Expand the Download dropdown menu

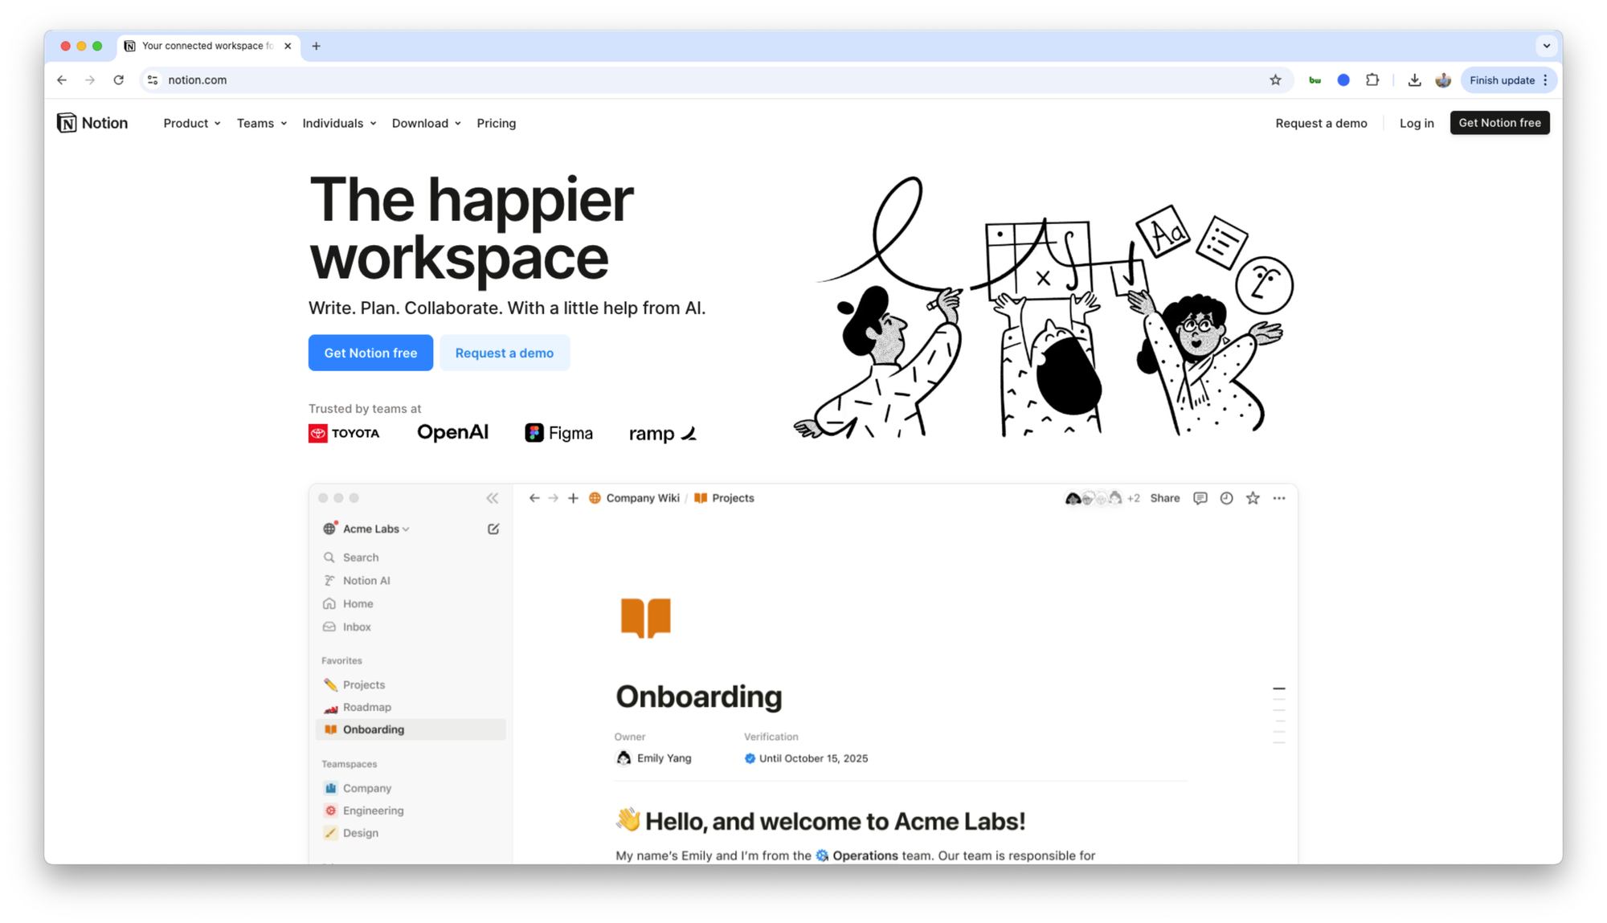pos(427,123)
